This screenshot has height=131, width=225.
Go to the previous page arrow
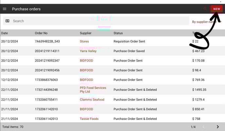(x=203, y=127)
